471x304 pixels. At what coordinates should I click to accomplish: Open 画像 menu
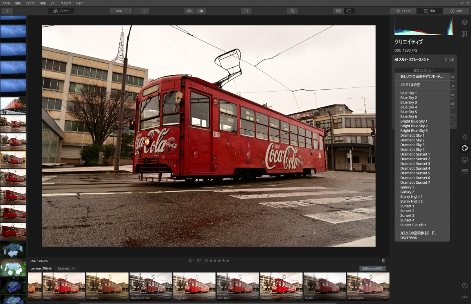point(43,3)
